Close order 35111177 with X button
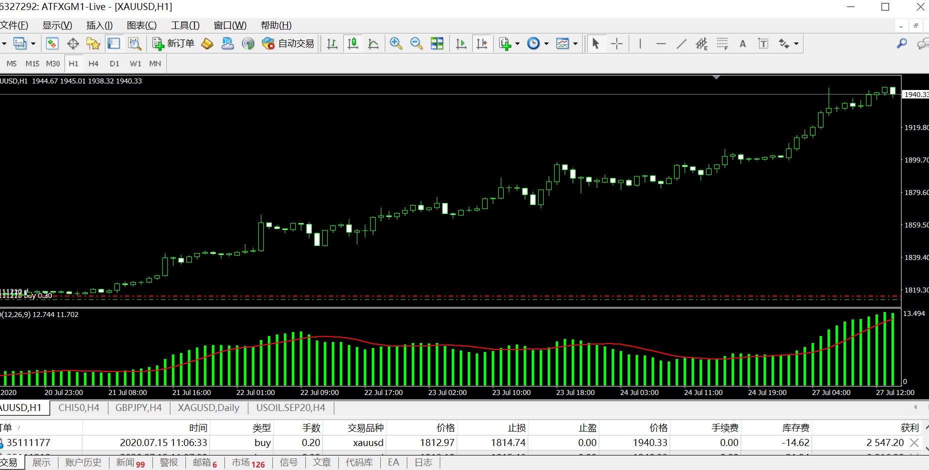 [915, 442]
